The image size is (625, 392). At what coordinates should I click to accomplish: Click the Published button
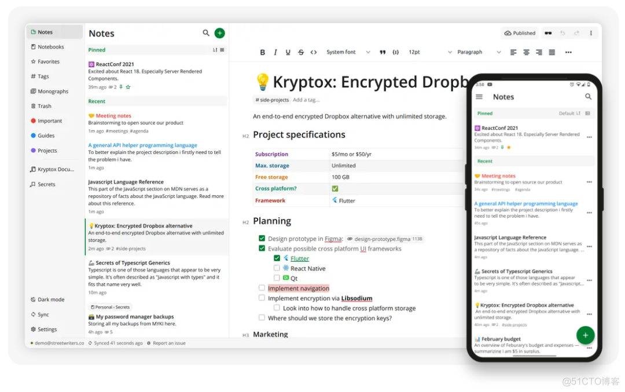[x=520, y=33]
